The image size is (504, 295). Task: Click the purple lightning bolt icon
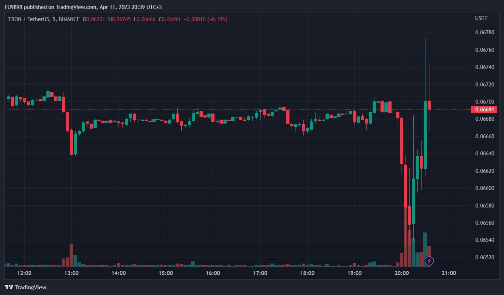pos(429,261)
